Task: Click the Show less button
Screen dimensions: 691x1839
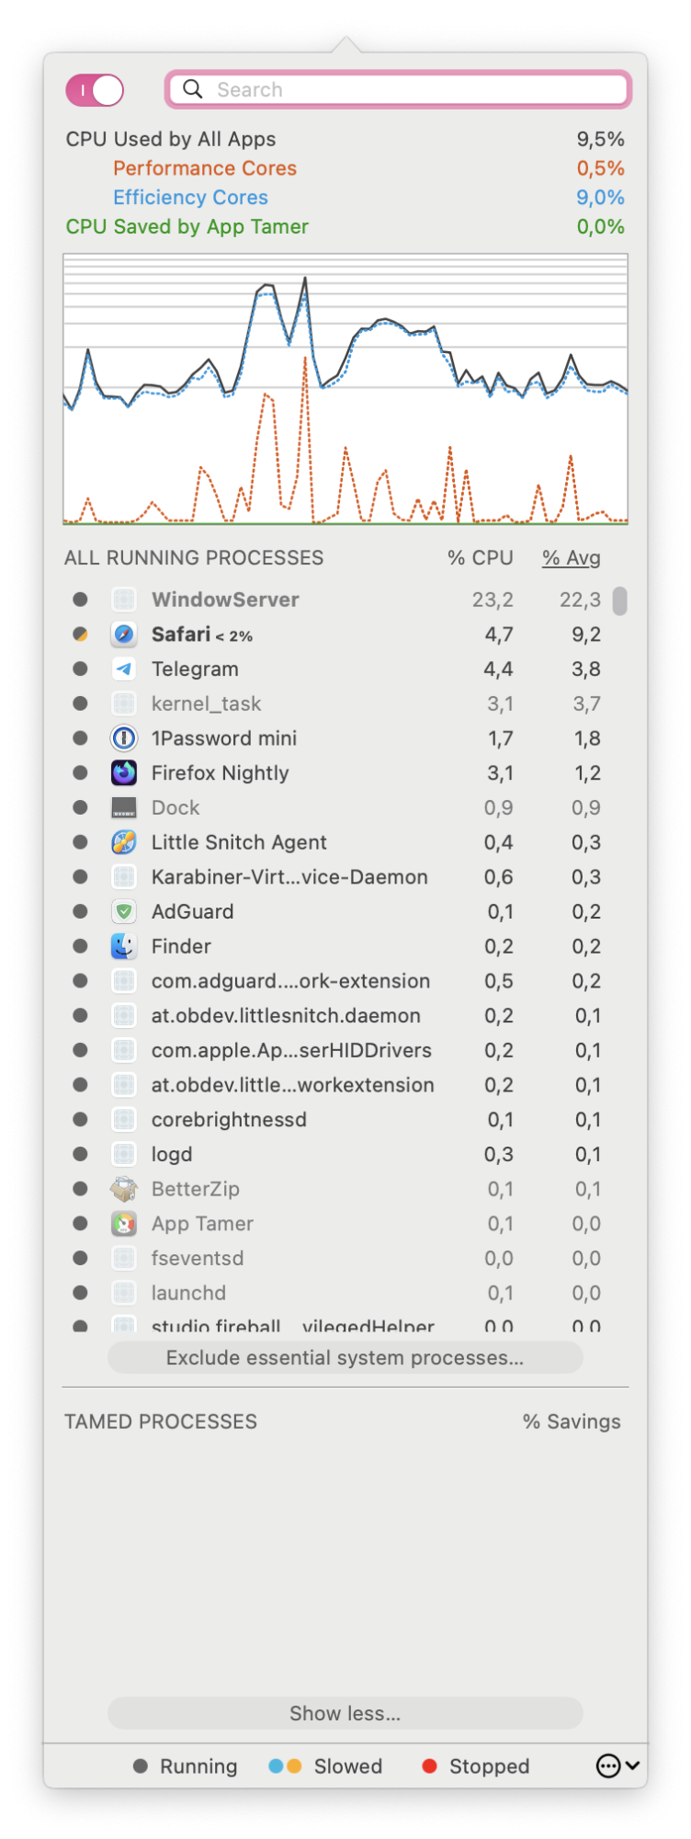Action: [x=345, y=1713]
